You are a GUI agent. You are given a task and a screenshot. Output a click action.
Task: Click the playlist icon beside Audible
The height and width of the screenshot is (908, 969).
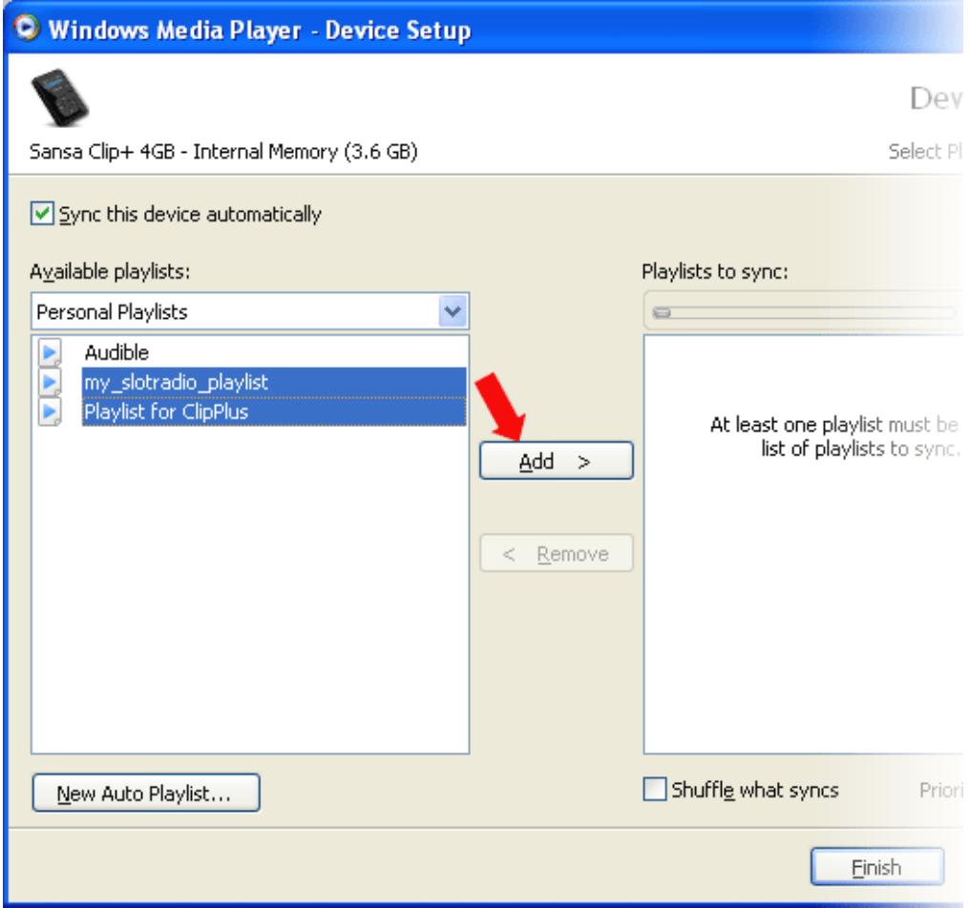pos(50,352)
